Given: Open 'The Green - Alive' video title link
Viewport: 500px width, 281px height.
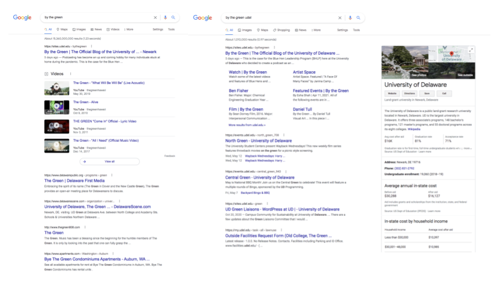Looking at the screenshot, I should pos(85,102).
